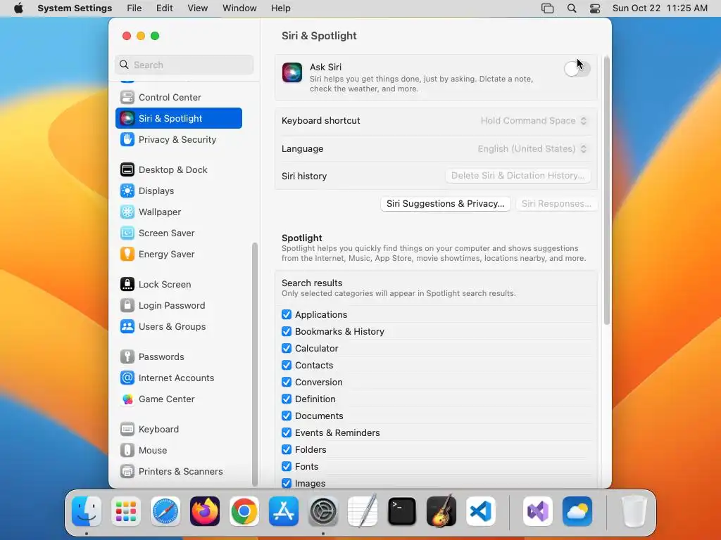Click the settings Search field
721x540 pixels.
click(184, 65)
